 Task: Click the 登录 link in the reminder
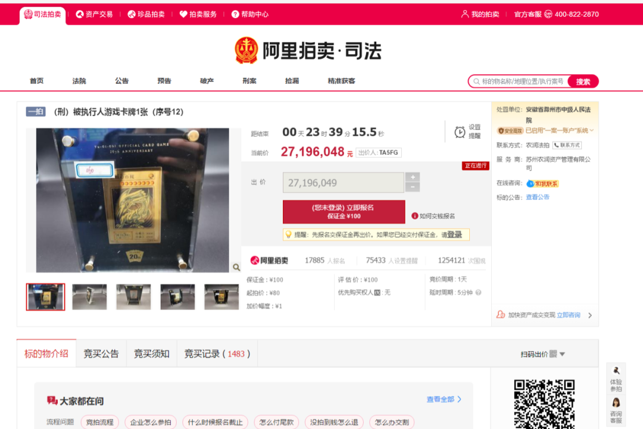pos(454,234)
